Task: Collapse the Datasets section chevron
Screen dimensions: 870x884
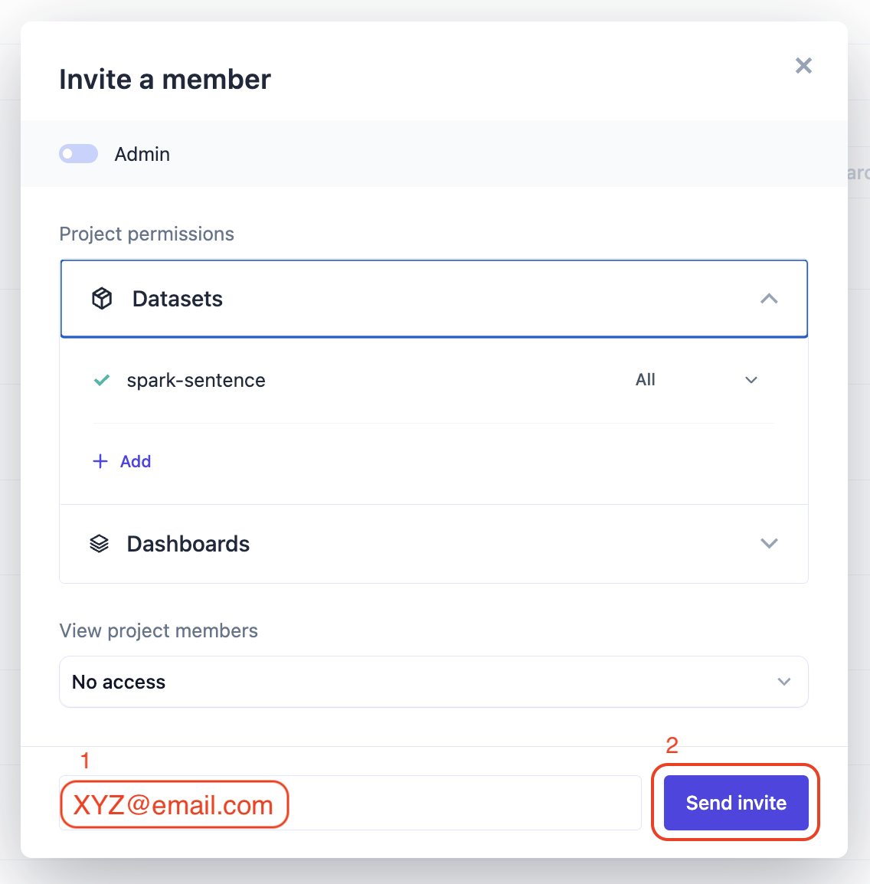Action: pyautogui.click(x=769, y=299)
